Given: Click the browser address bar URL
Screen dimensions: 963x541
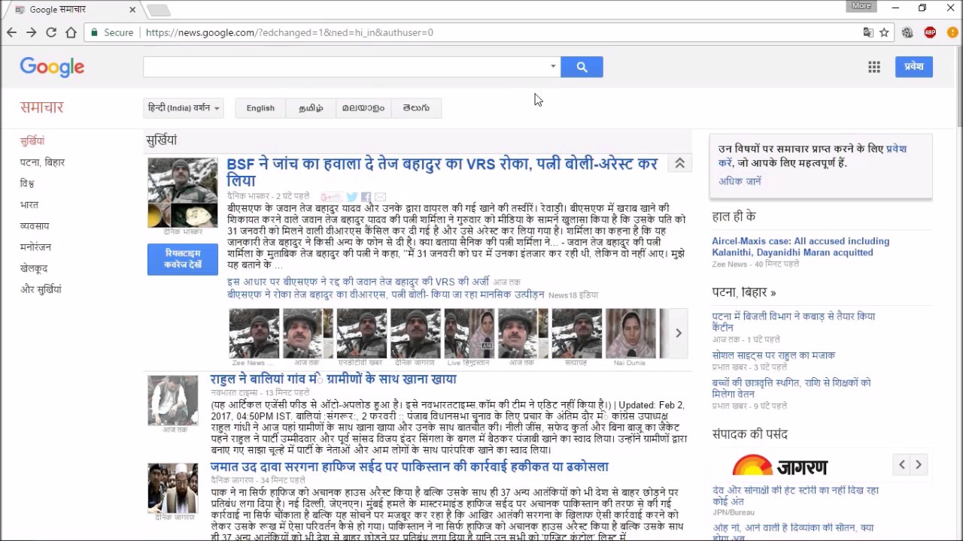Looking at the screenshot, I should pos(290,32).
